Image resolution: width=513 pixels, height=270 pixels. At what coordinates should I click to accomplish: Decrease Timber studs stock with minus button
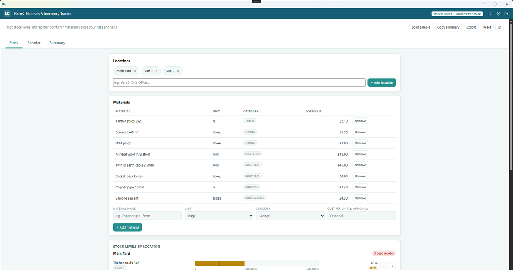(384, 266)
